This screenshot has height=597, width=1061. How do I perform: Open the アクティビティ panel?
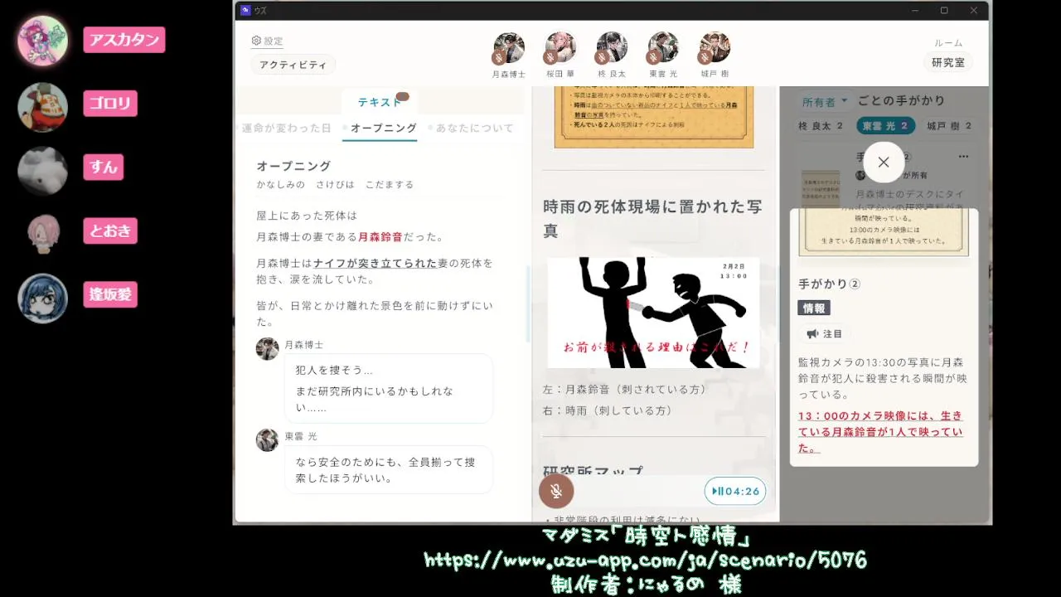[x=293, y=65]
